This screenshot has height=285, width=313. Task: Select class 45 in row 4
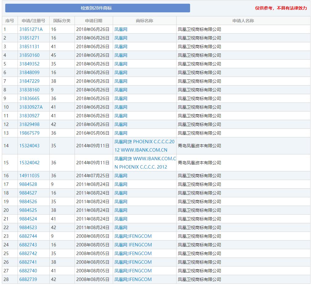[x=54, y=55]
